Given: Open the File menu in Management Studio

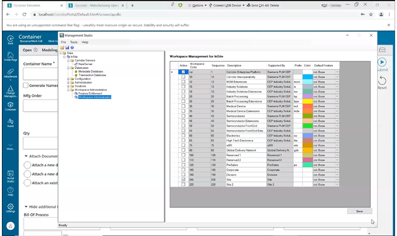Looking at the screenshot, I should click(x=63, y=42).
